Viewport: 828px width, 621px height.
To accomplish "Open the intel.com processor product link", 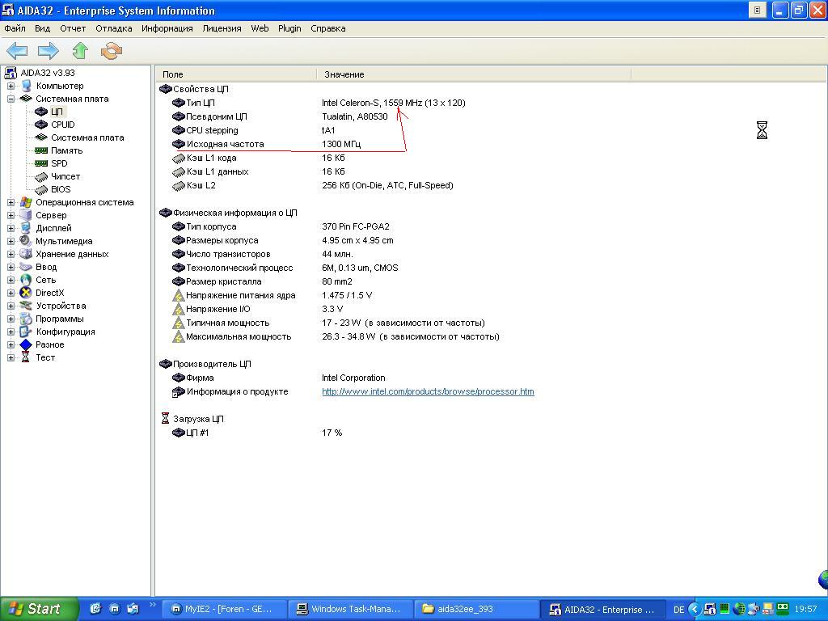I will (428, 392).
